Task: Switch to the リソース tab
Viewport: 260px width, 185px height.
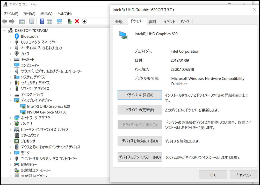Action: [x=185, y=22]
